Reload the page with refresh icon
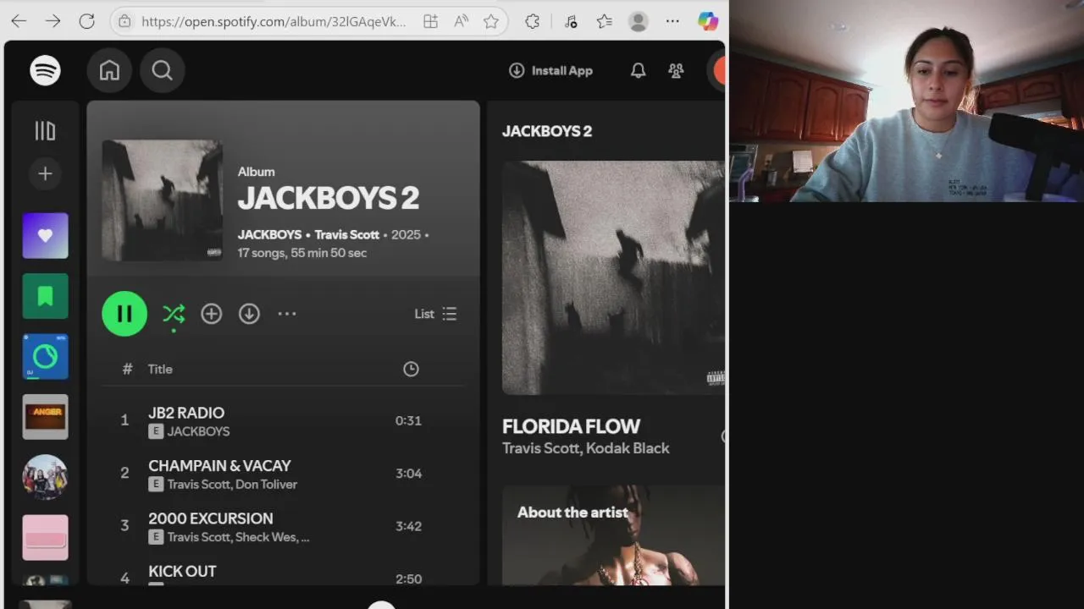This screenshot has height=609, width=1084. coord(86,21)
